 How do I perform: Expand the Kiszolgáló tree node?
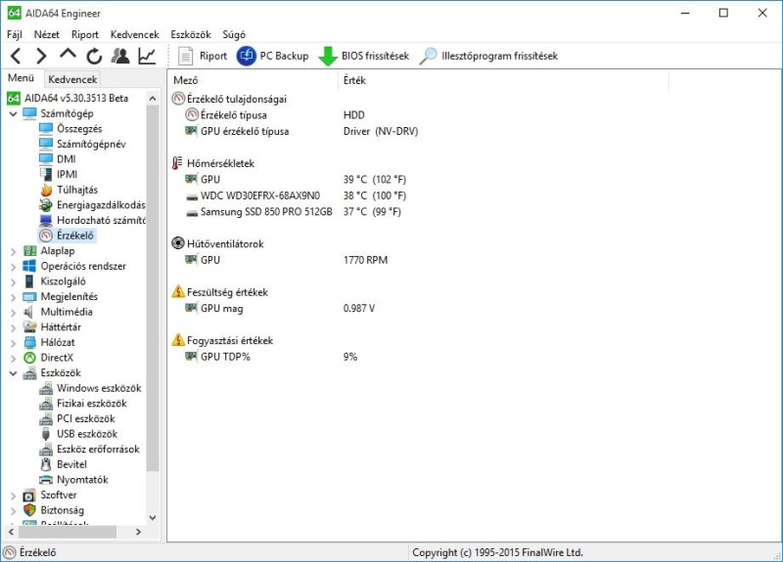[14, 281]
